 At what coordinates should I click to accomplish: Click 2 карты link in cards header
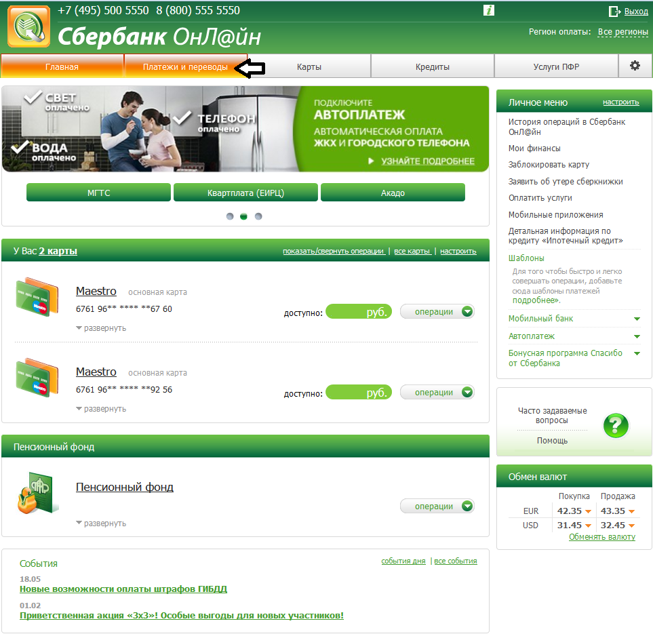[58, 251]
